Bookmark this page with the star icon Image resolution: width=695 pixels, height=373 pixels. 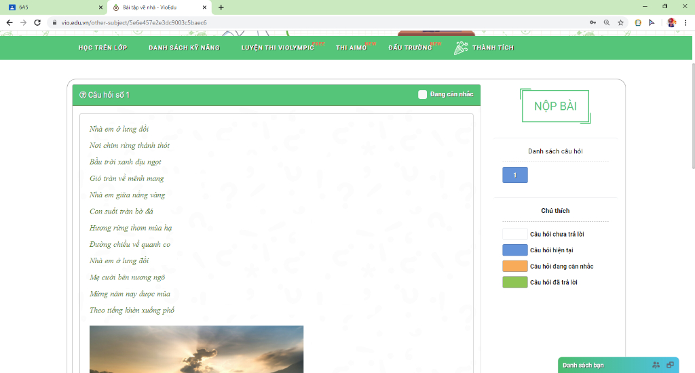click(x=620, y=22)
